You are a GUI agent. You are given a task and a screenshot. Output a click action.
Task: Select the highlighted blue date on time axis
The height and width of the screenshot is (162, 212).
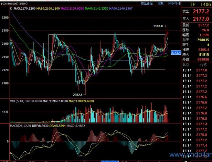tap(109, 161)
